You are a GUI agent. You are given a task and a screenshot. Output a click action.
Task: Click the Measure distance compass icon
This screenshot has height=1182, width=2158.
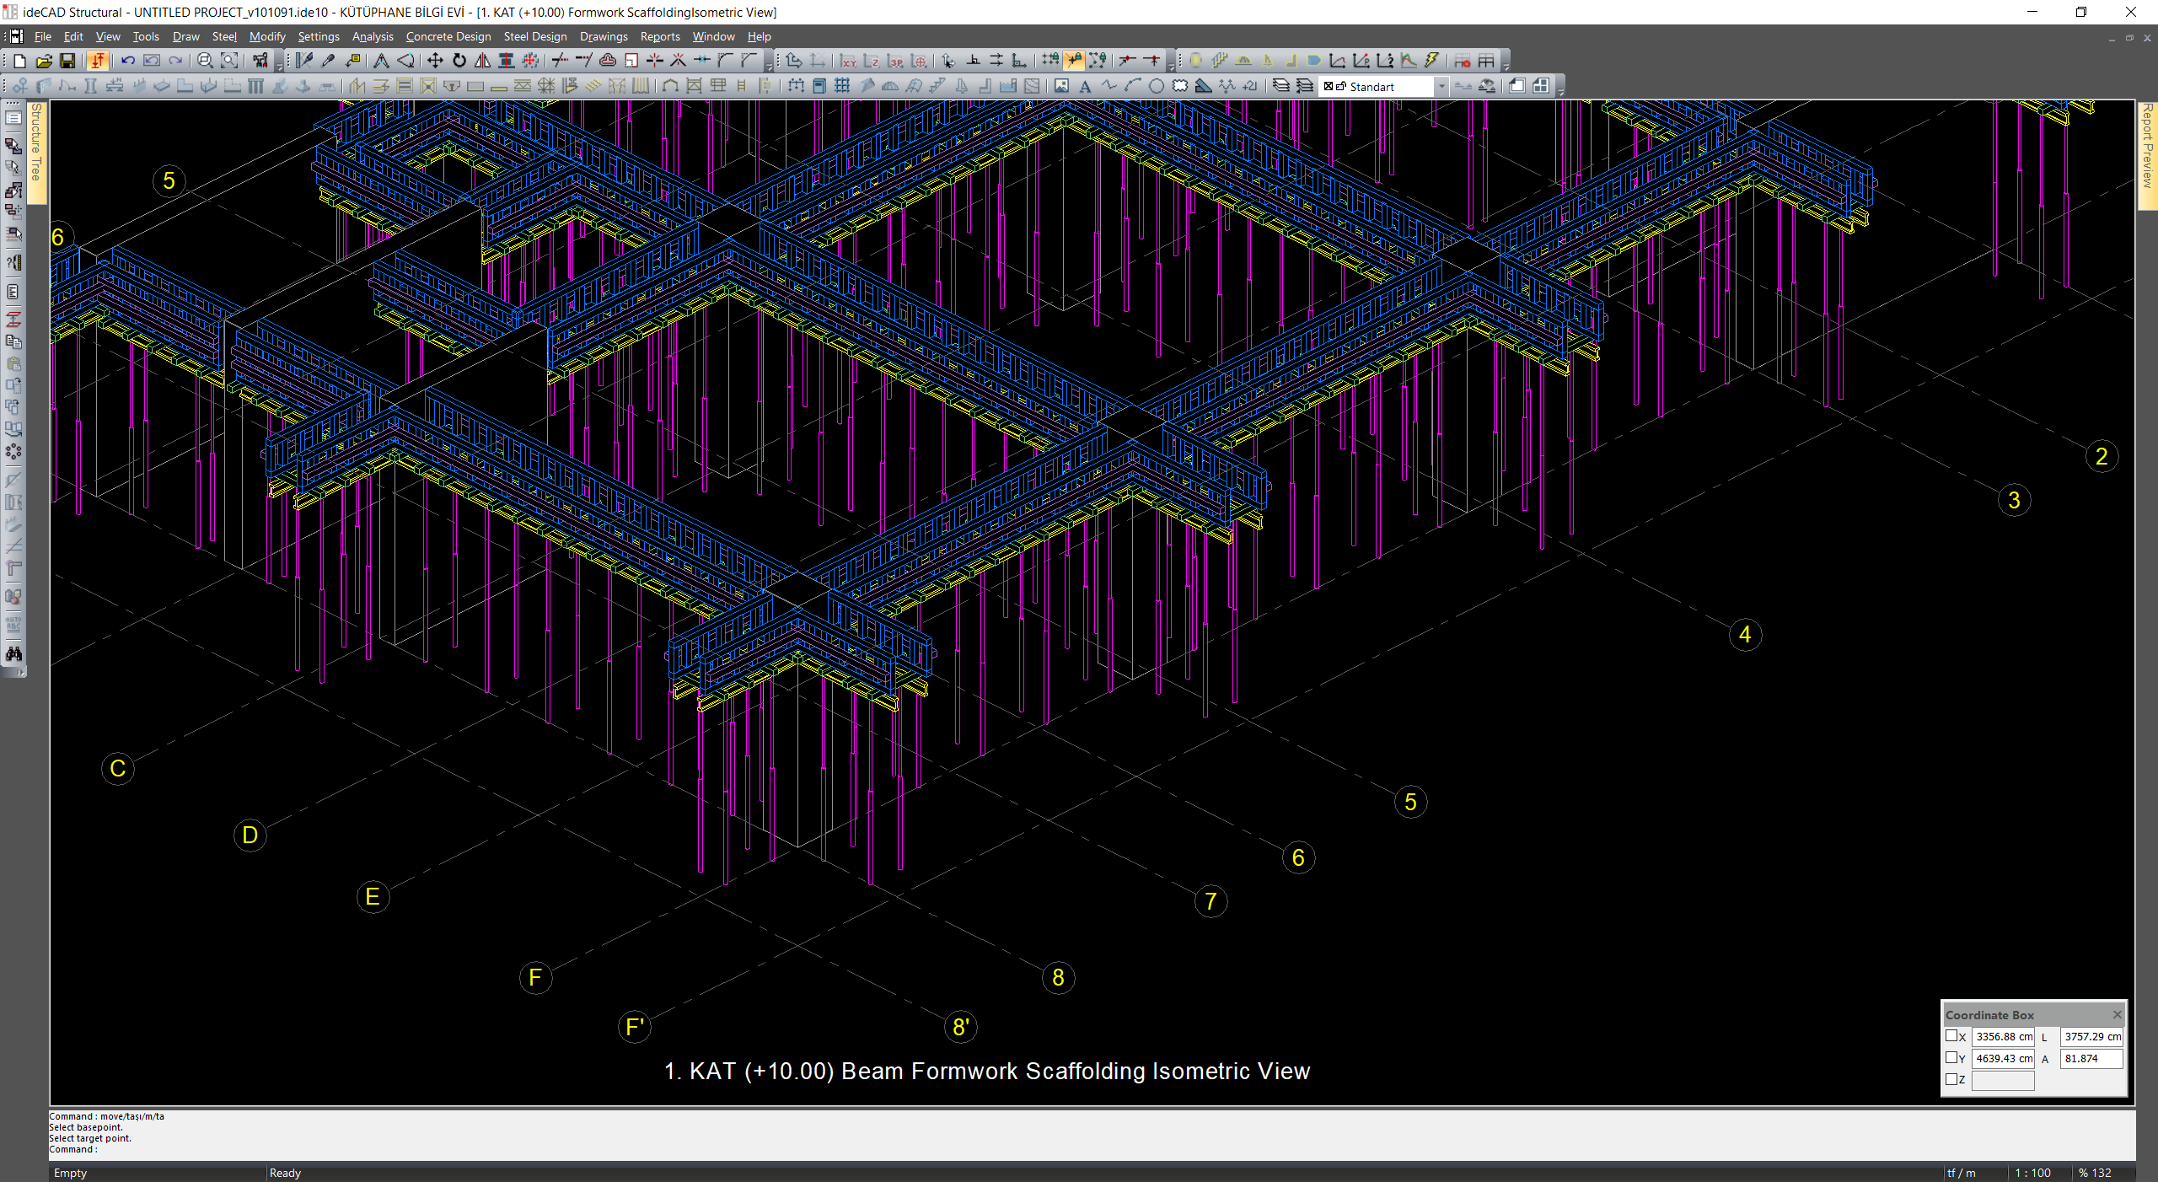click(x=381, y=61)
